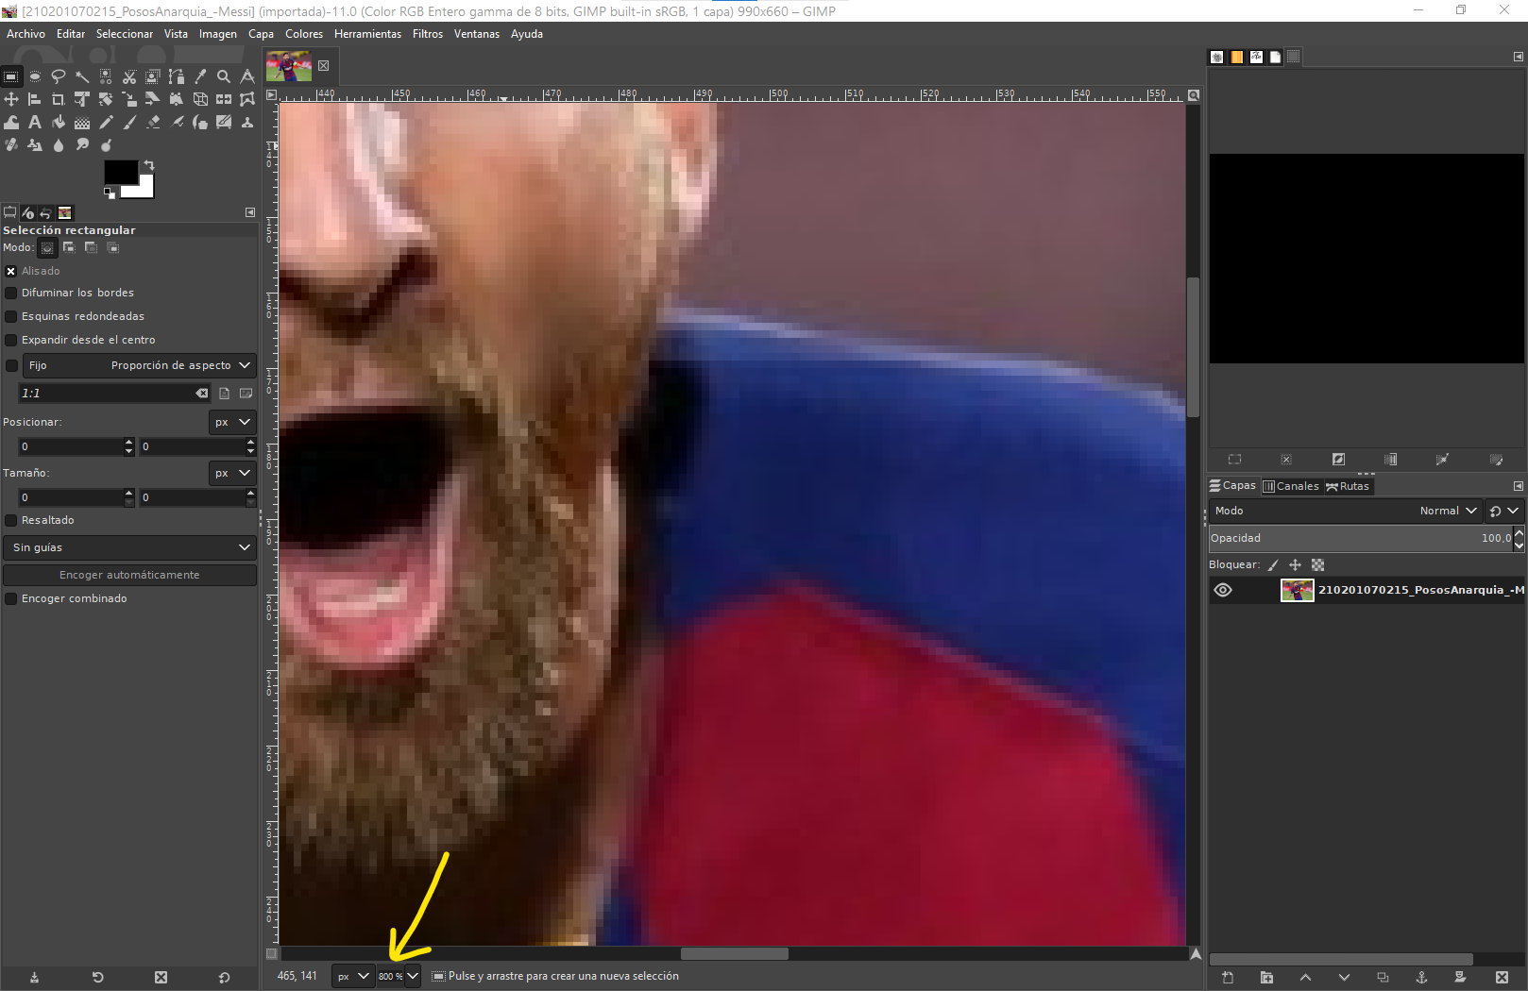Screen dimensions: 1528x991
Task: Open the Sin guías dropdown
Action: pos(129,547)
